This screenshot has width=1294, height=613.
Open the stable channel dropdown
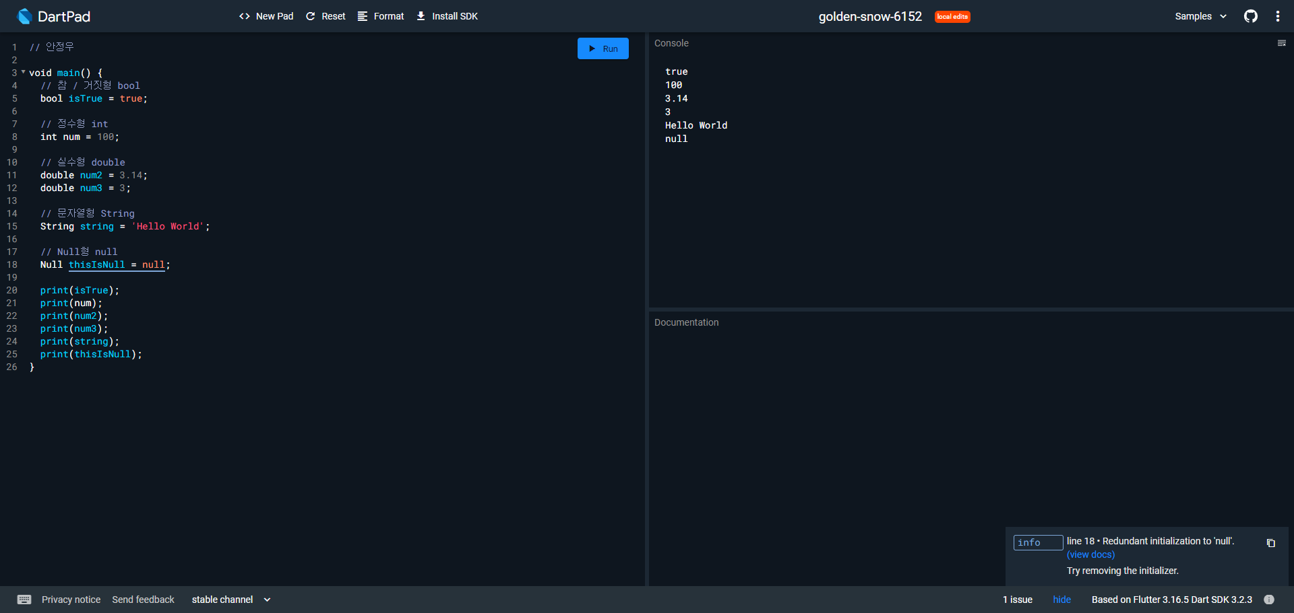click(231, 600)
